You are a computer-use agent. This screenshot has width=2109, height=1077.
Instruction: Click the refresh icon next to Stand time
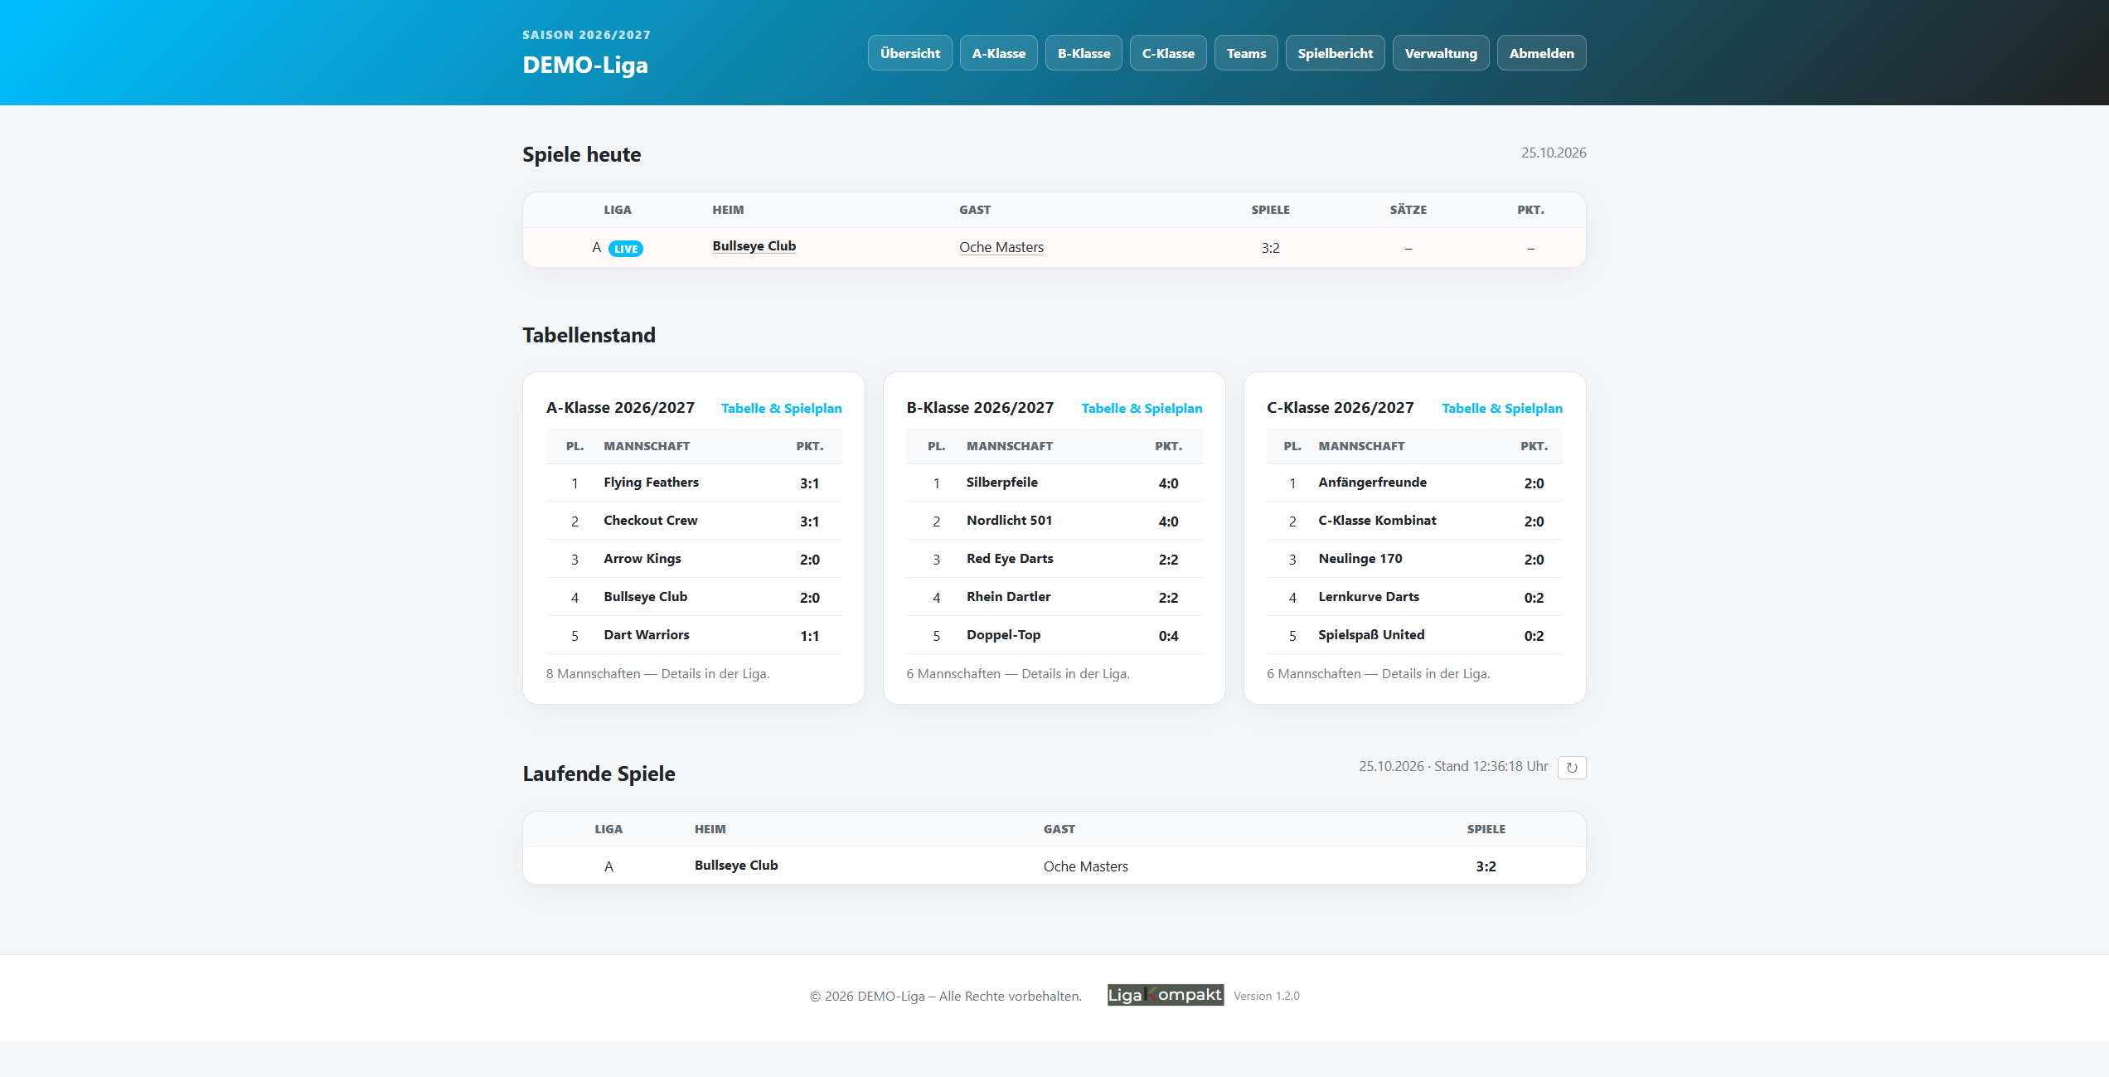1572,768
